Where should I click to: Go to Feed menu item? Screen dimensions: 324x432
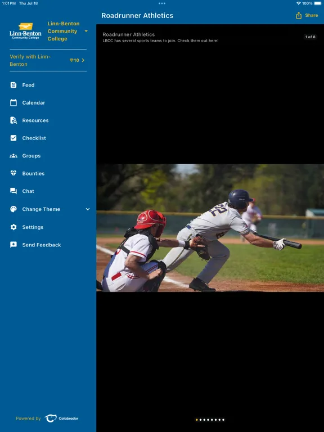28,85
